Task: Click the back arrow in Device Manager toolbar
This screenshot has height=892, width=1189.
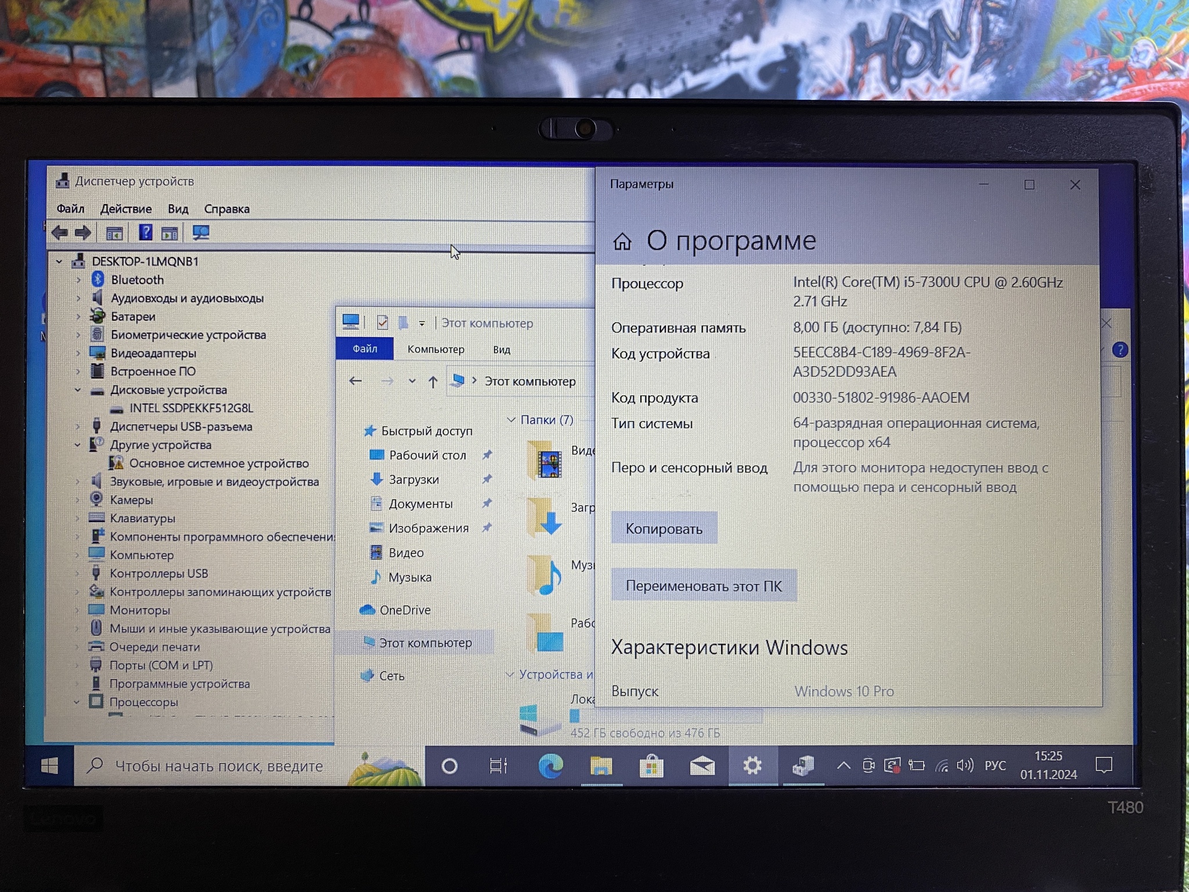Action: tap(59, 233)
